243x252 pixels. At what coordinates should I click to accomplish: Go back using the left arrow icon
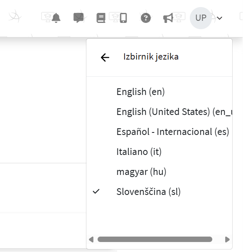pos(105,57)
